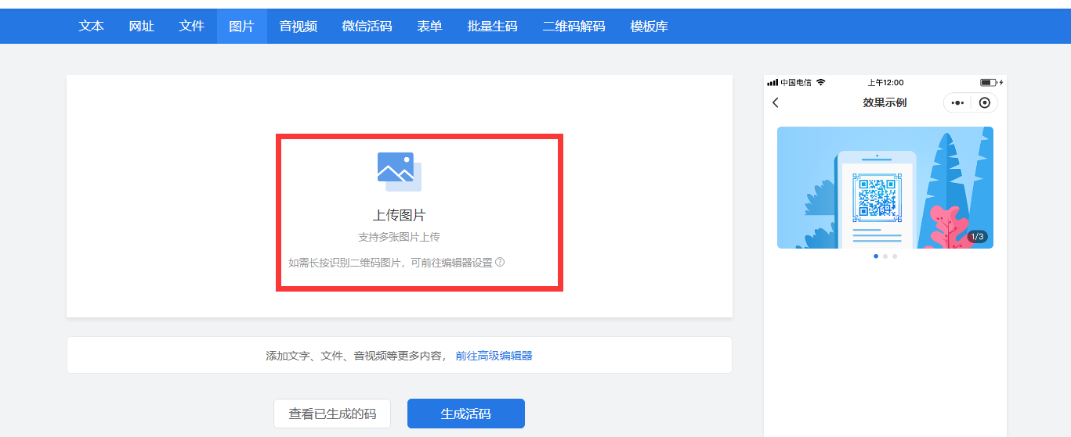
Task: Go to the 微信活码 tab
Action: pyautogui.click(x=367, y=26)
